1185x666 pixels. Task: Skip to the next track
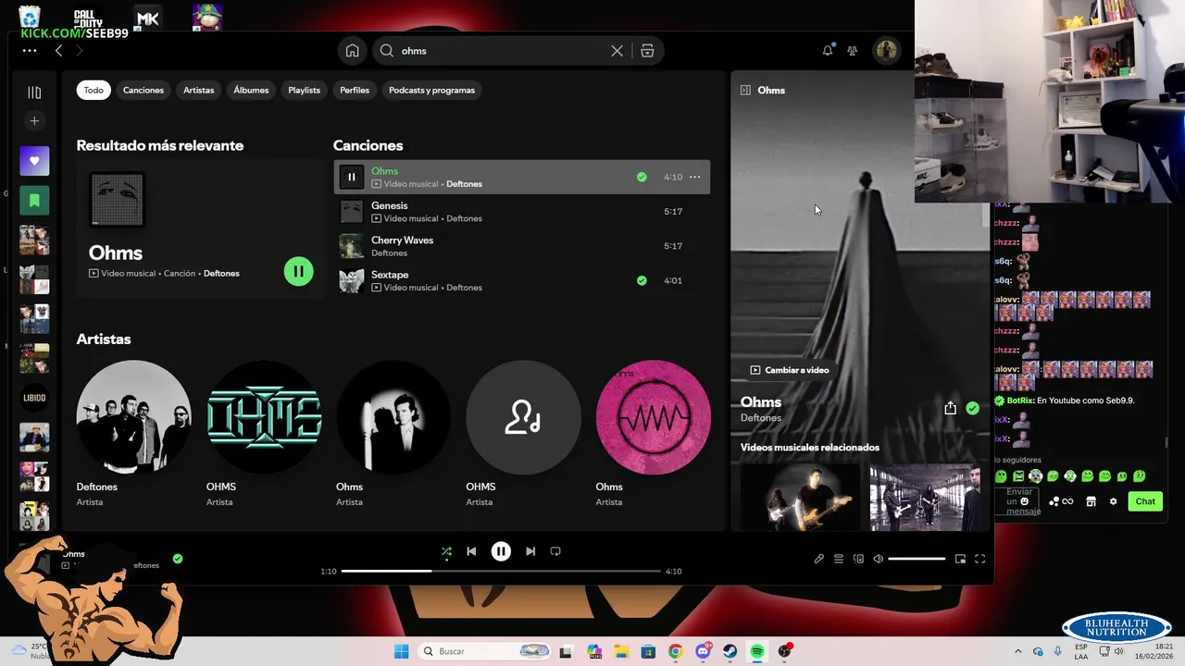point(530,551)
